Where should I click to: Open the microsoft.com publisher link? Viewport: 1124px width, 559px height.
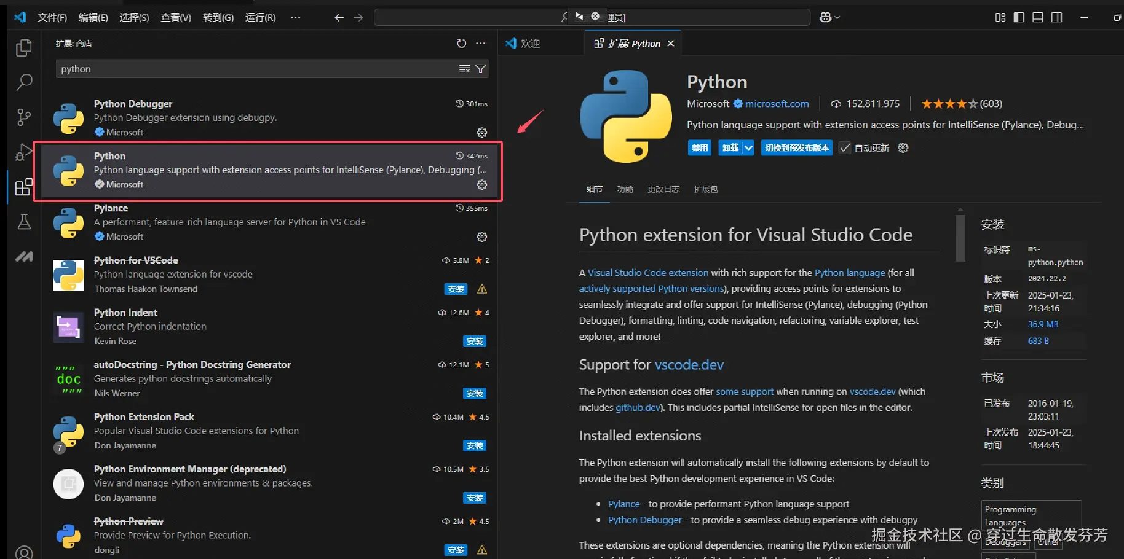click(x=777, y=104)
